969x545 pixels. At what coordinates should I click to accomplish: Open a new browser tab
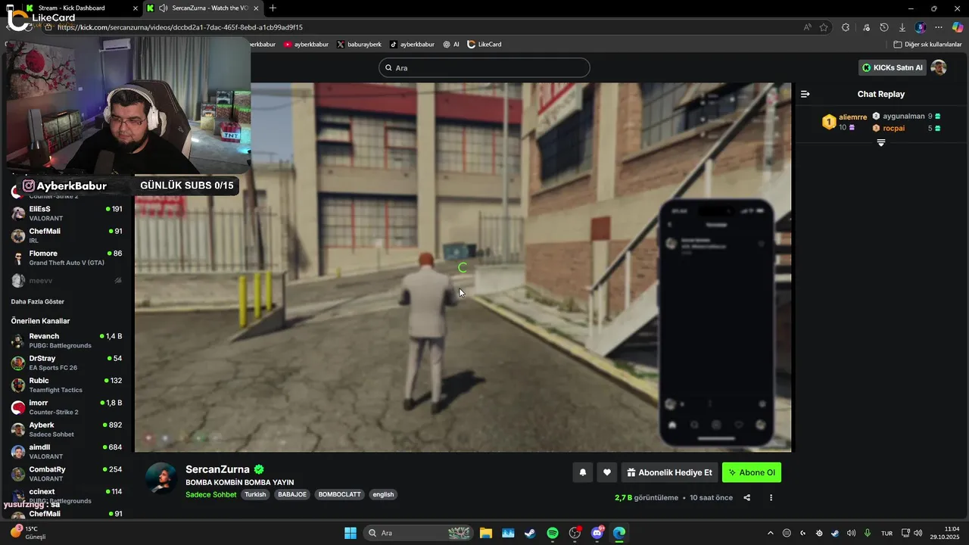click(x=273, y=8)
